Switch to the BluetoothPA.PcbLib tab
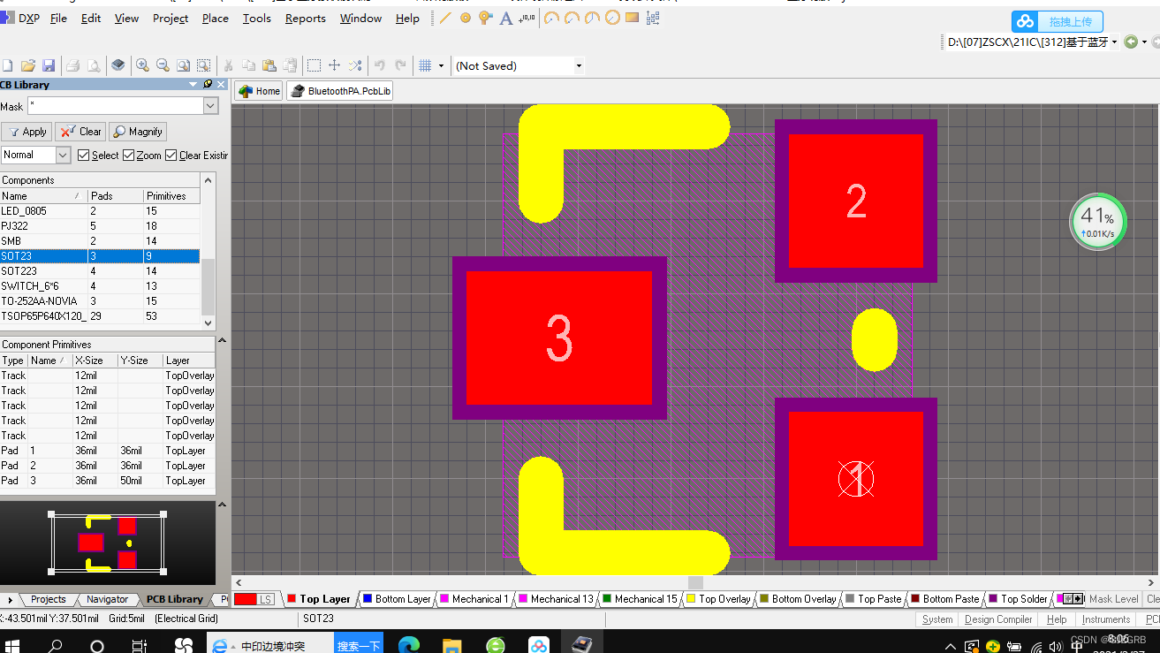 pyautogui.click(x=340, y=91)
